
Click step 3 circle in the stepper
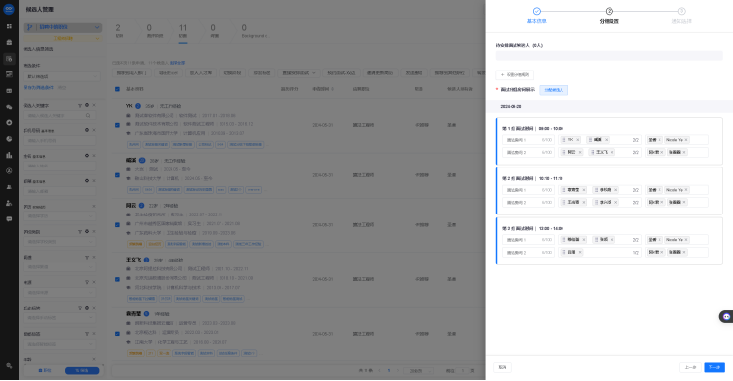[682, 11]
